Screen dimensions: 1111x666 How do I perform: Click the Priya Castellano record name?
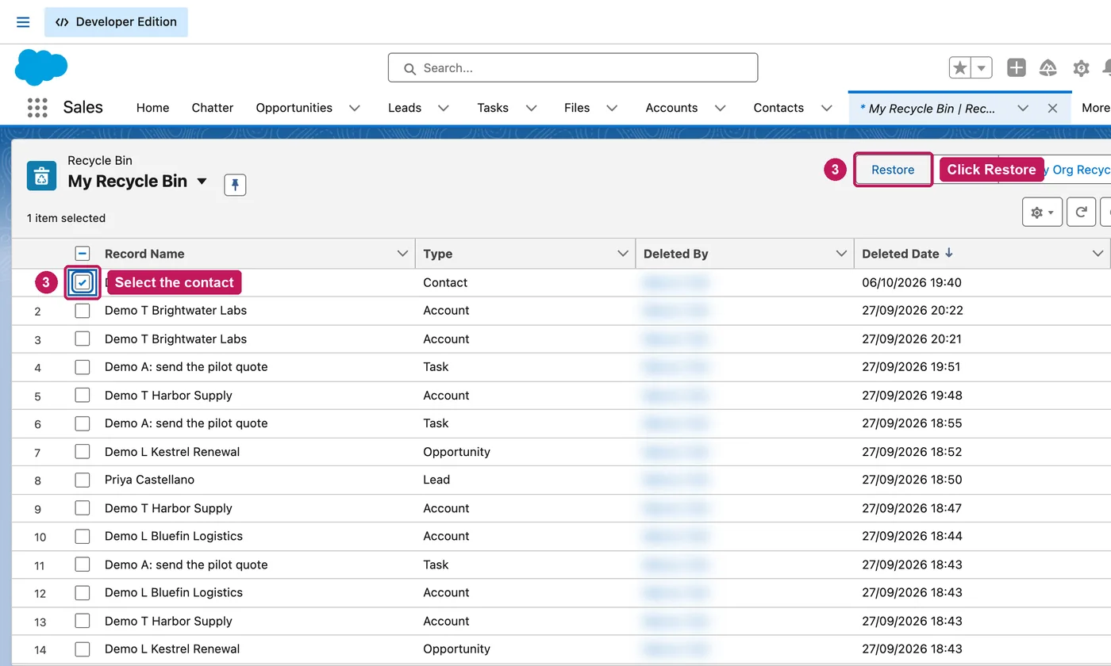pos(149,480)
